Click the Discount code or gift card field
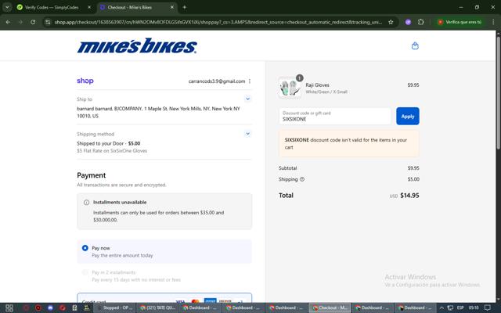Viewport: 501px width, 313px height. coord(335,117)
